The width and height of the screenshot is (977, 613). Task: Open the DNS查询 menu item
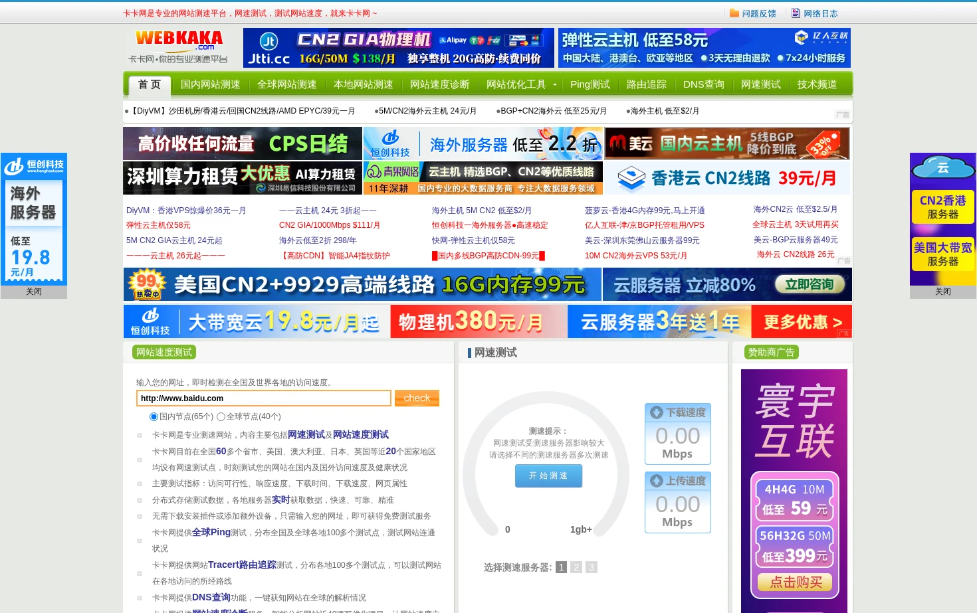[x=703, y=84]
